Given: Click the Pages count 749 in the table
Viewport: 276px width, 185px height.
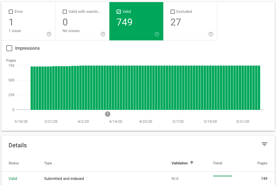Looking at the screenshot, I should [263, 178].
